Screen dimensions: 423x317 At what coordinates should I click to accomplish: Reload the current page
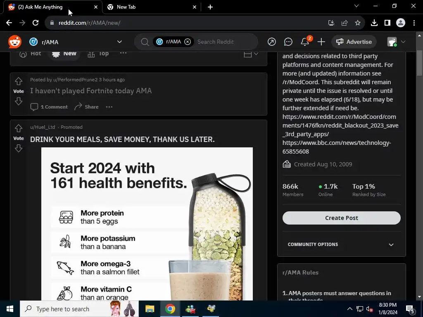tap(36, 23)
